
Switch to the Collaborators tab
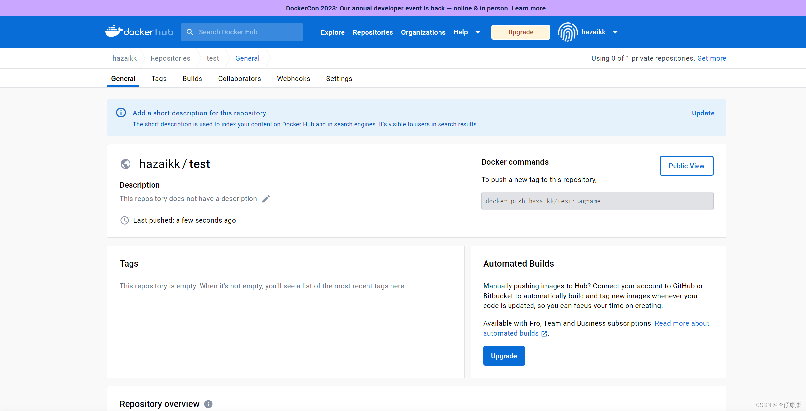coord(239,79)
